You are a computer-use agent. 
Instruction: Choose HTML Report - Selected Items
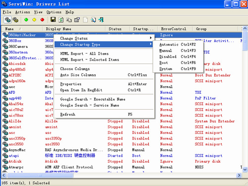[x=104, y=60]
